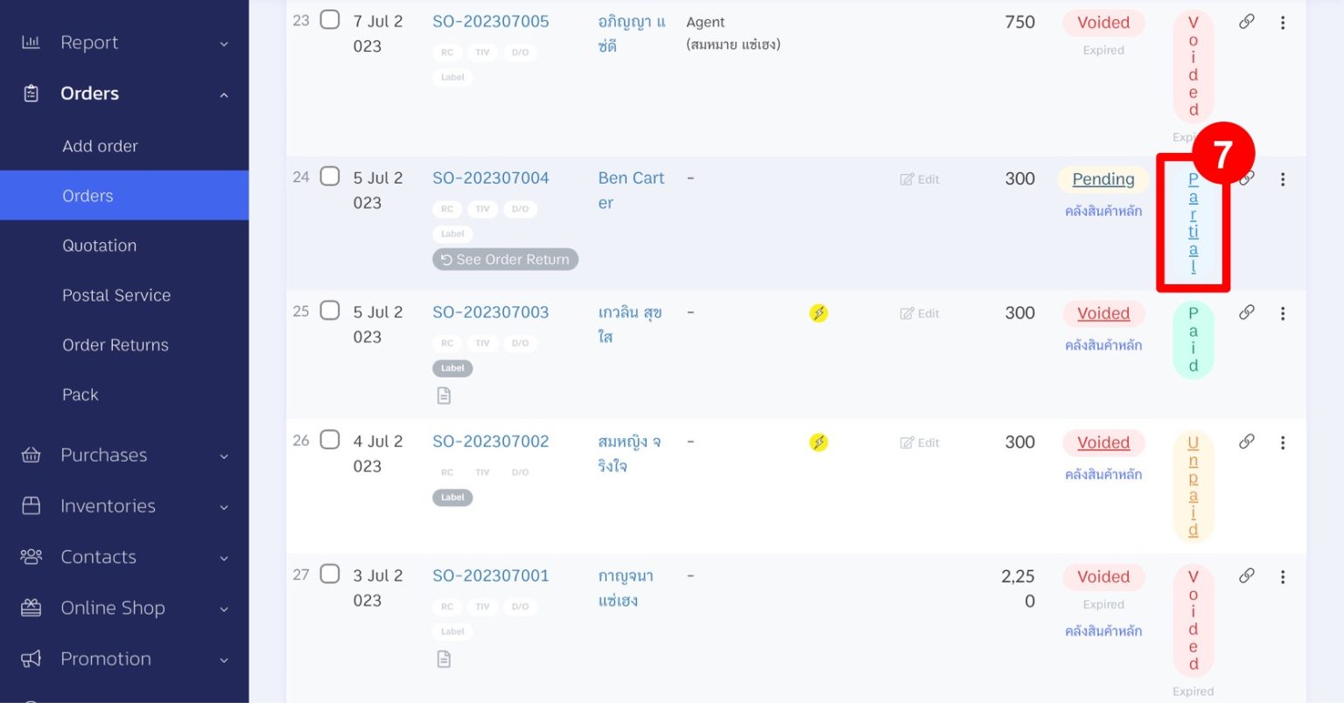Go to Order Returns from sidebar
The image size is (1344, 703).
(x=115, y=345)
